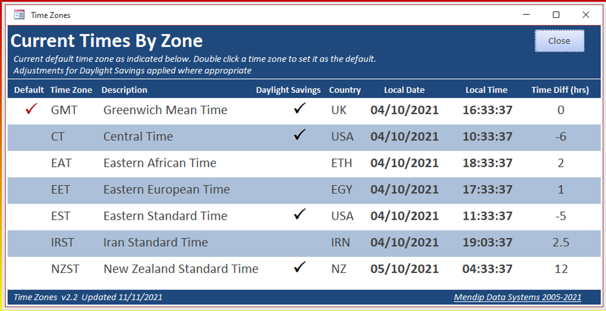Click the Iran local time 19:03:37
The height and width of the screenshot is (311, 606).
click(x=487, y=242)
